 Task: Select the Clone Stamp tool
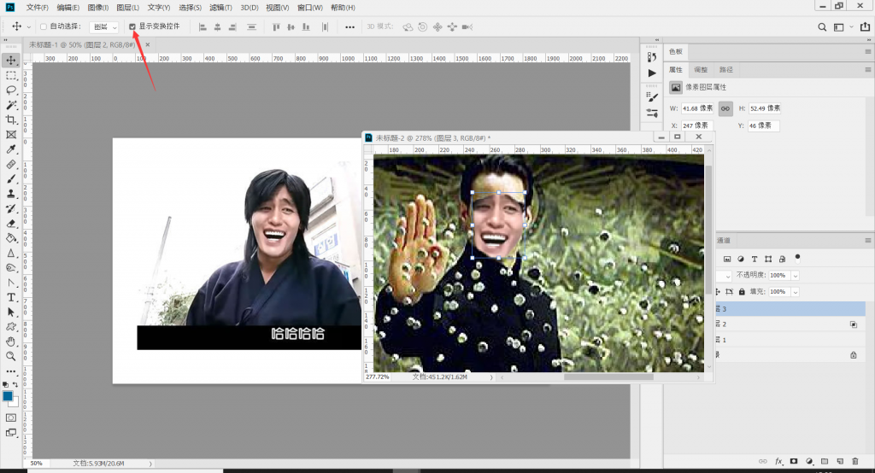click(x=11, y=194)
